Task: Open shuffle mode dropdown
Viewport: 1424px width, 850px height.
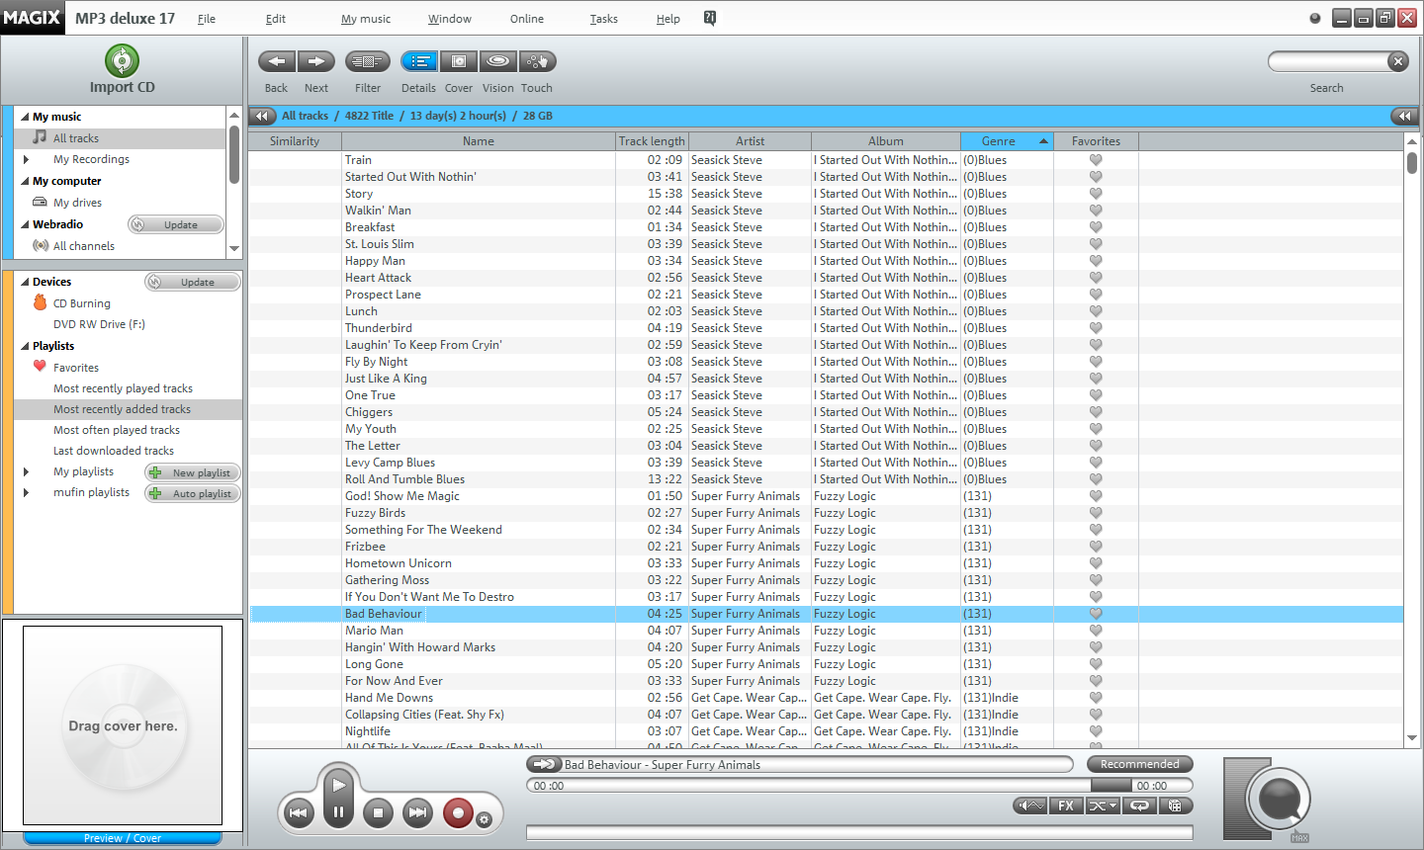Action: pos(1103,806)
